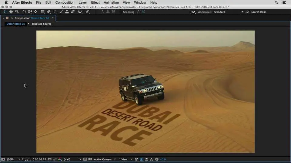Open the 50% magnification dropdown
291x163 pixels.
13,159
